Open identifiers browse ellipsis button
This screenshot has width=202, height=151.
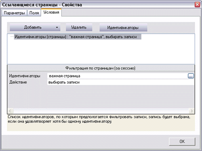[191, 76]
